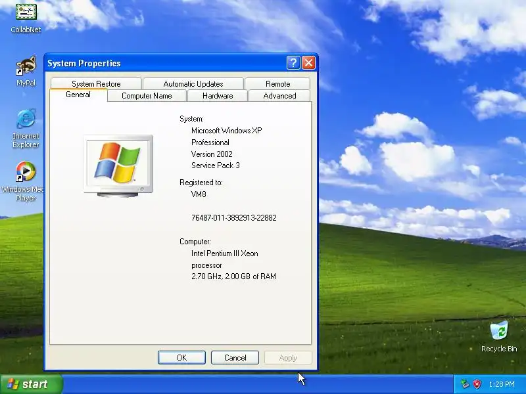
Task: Click '2.70 GHz, 2.00 GB of RAM'
Action: click(x=233, y=276)
